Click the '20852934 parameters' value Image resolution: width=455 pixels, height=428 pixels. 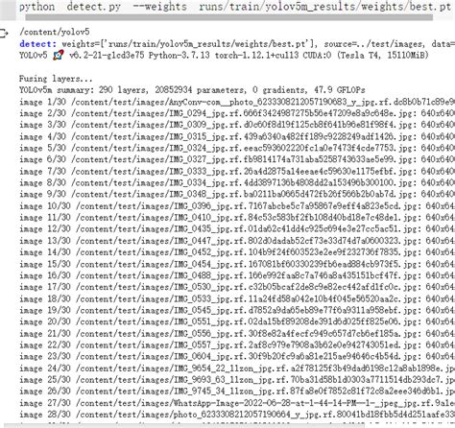199,90
